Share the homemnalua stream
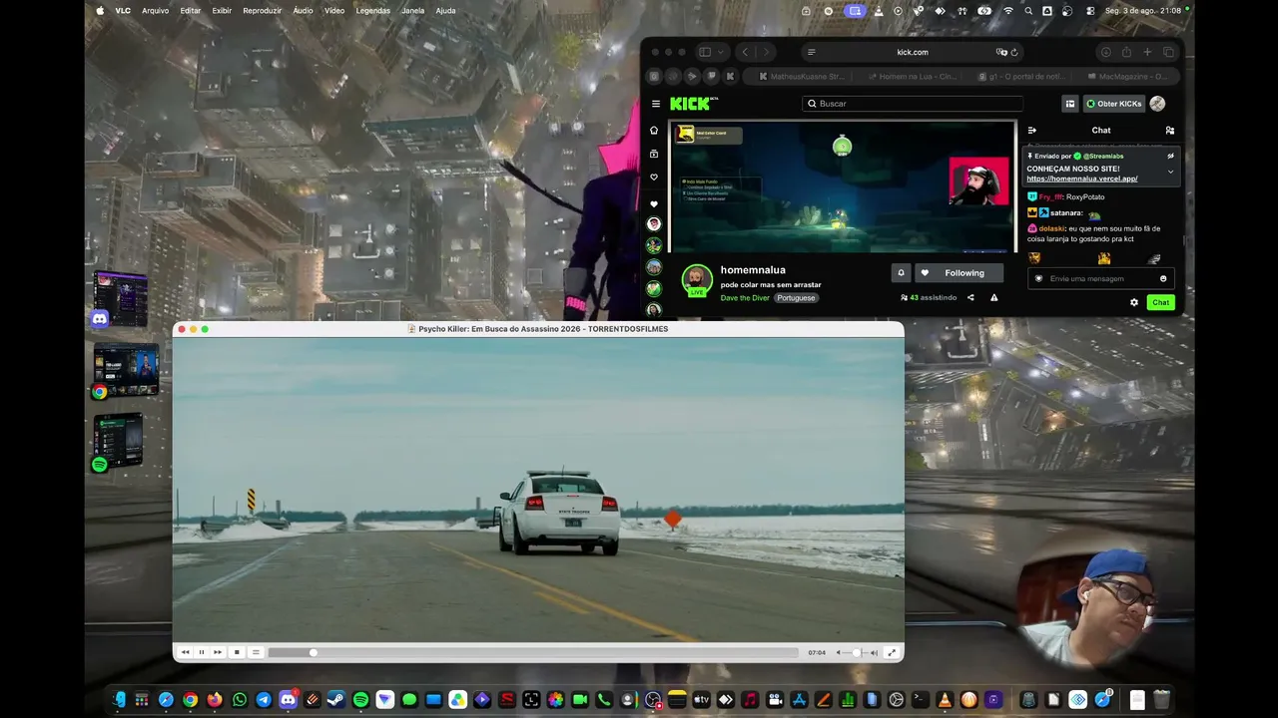This screenshot has height=718, width=1278. coord(970,297)
